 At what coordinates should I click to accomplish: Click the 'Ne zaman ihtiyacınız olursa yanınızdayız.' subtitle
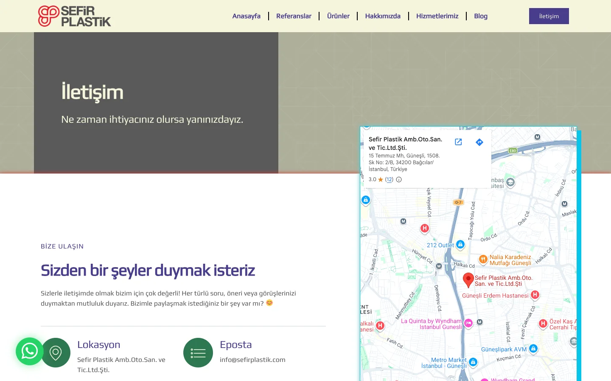pyautogui.click(x=152, y=119)
